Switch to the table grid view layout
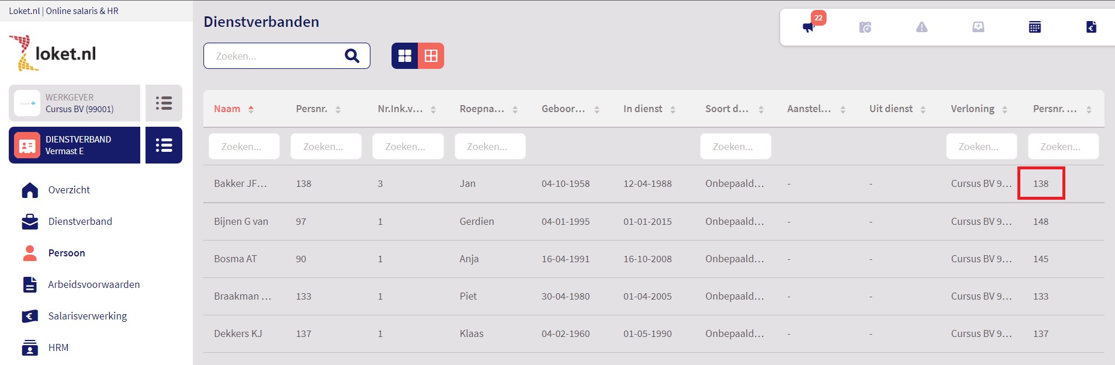The image size is (1115, 365). pyautogui.click(x=431, y=55)
